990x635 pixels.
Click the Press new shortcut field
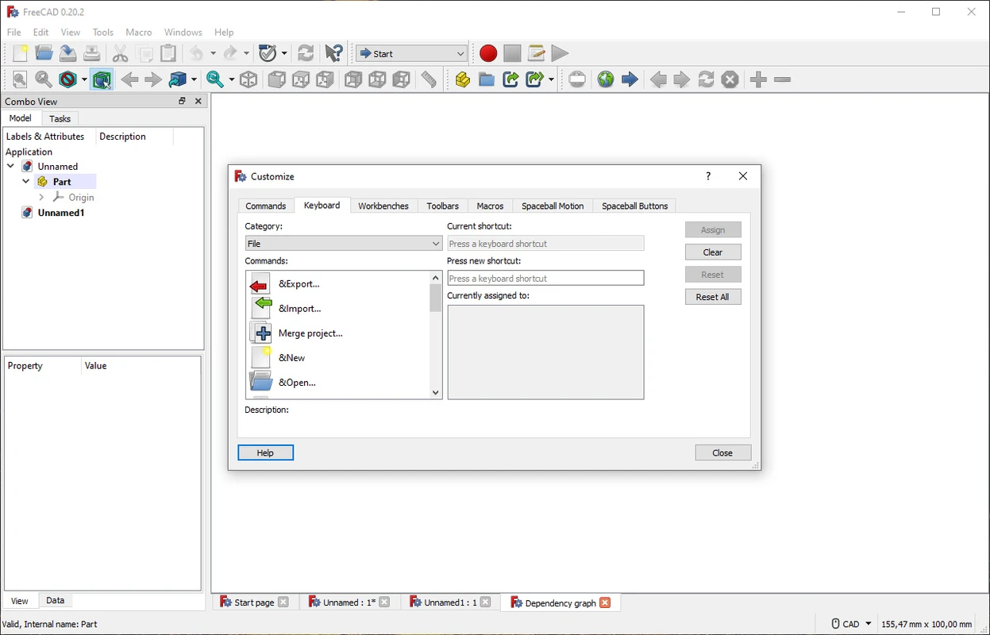click(x=545, y=278)
